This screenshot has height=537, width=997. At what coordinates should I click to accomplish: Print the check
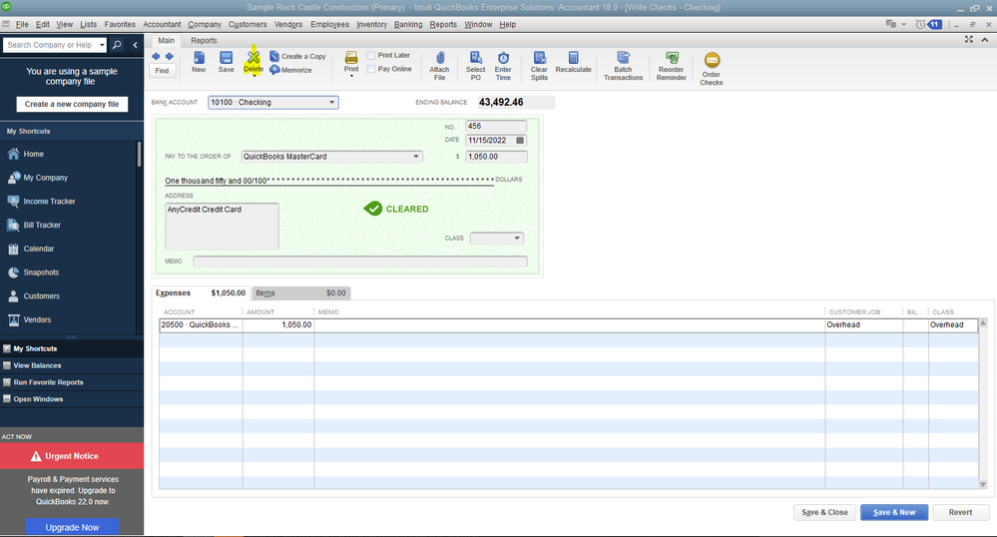(351, 62)
